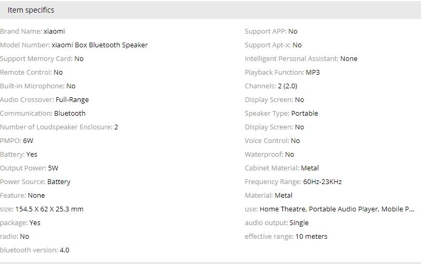Click the bluetooth version 4.0 entry
This screenshot has height=264, width=421.
35,250
